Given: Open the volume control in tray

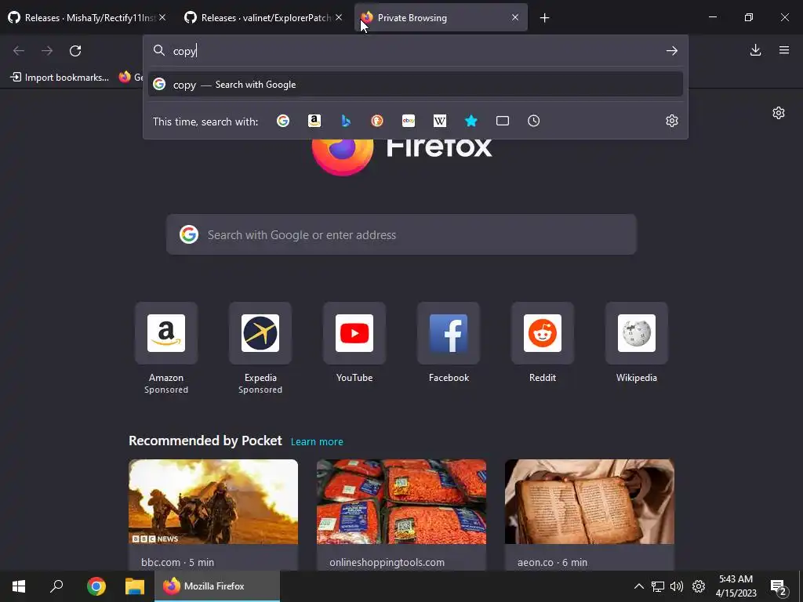Looking at the screenshot, I should [677, 586].
